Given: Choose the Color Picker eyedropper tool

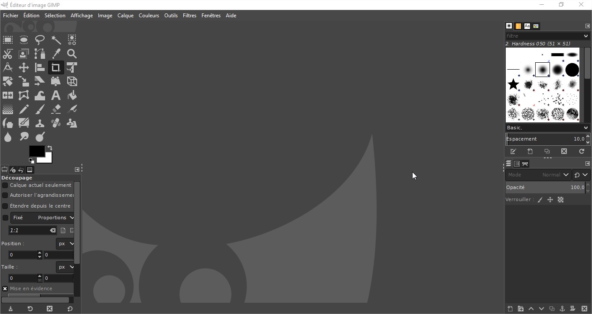Looking at the screenshot, I should click(56, 54).
